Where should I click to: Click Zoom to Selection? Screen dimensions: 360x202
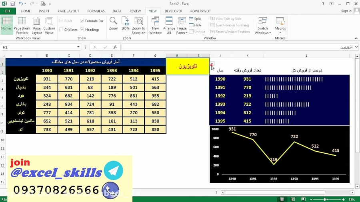(x=138, y=25)
